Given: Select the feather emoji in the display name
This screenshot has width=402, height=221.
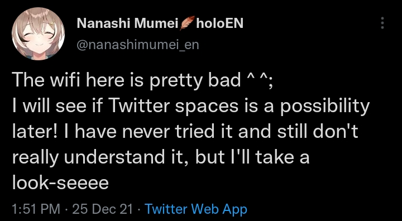Looking at the screenshot, I should (187, 23).
